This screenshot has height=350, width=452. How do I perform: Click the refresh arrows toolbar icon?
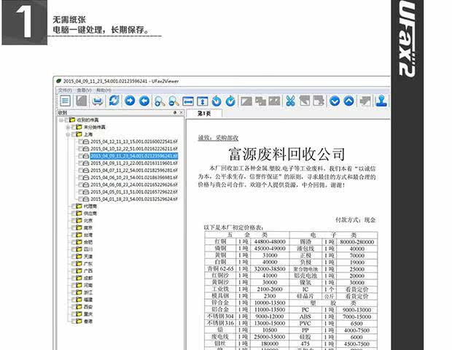(x=114, y=101)
